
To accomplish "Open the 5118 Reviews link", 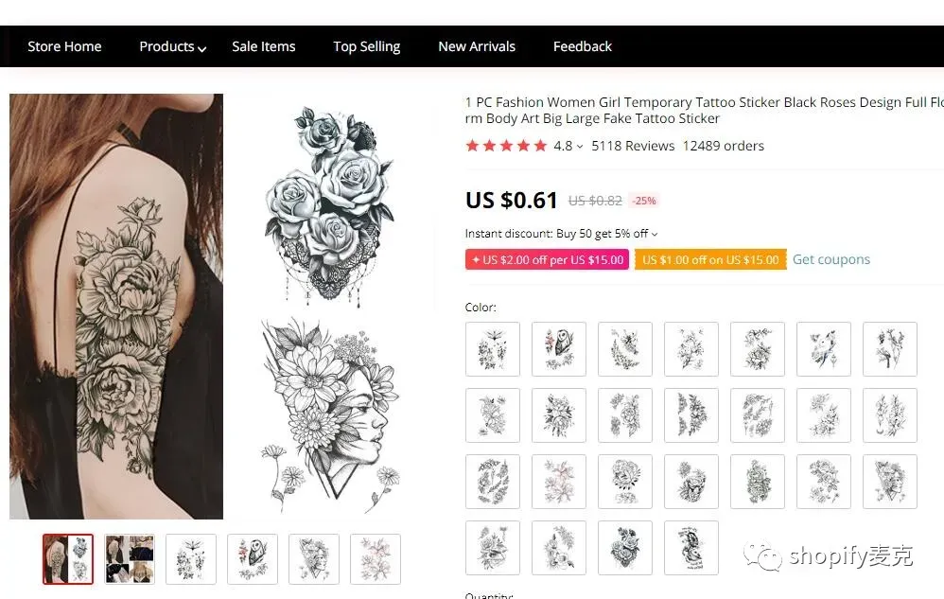I will point(633,146).
